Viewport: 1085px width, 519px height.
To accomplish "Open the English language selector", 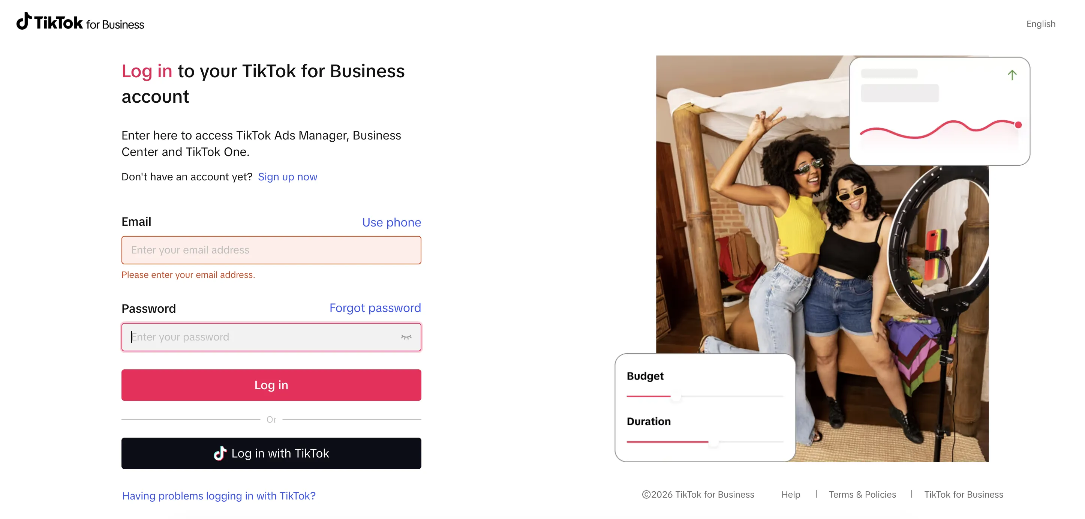I will point(1040,24).
